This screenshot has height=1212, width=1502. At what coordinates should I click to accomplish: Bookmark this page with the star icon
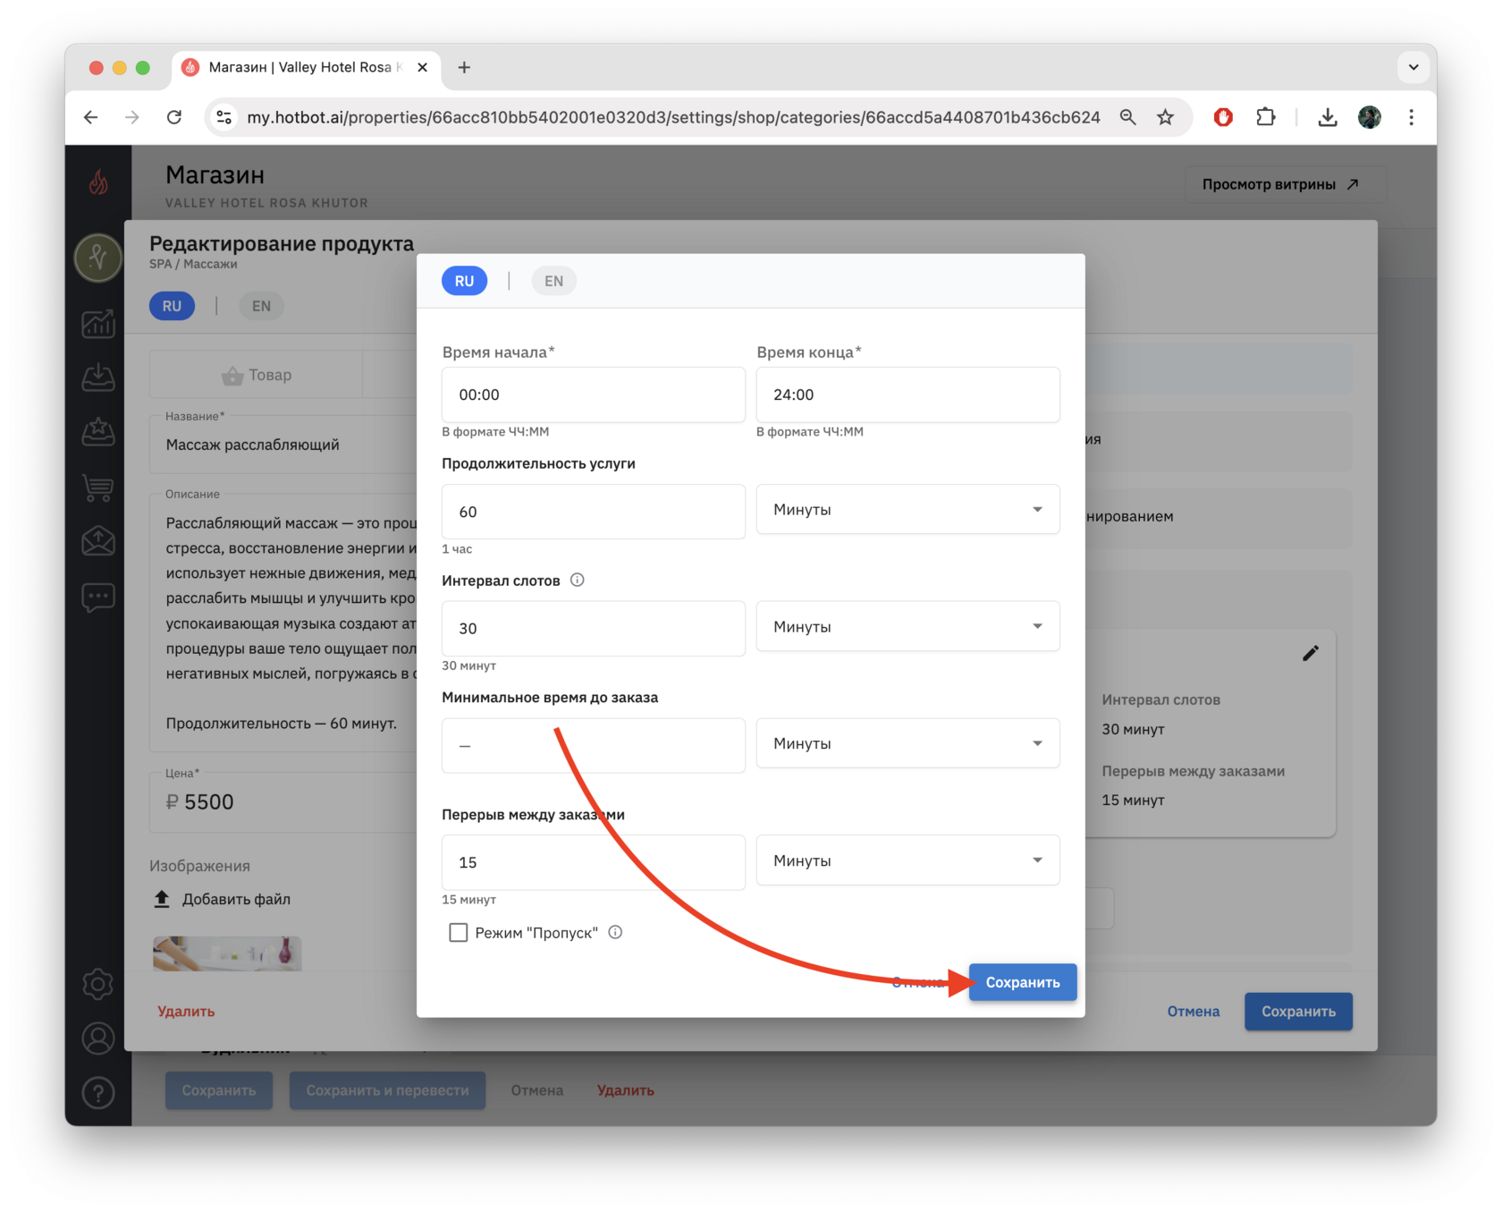tap(1165, 117)
